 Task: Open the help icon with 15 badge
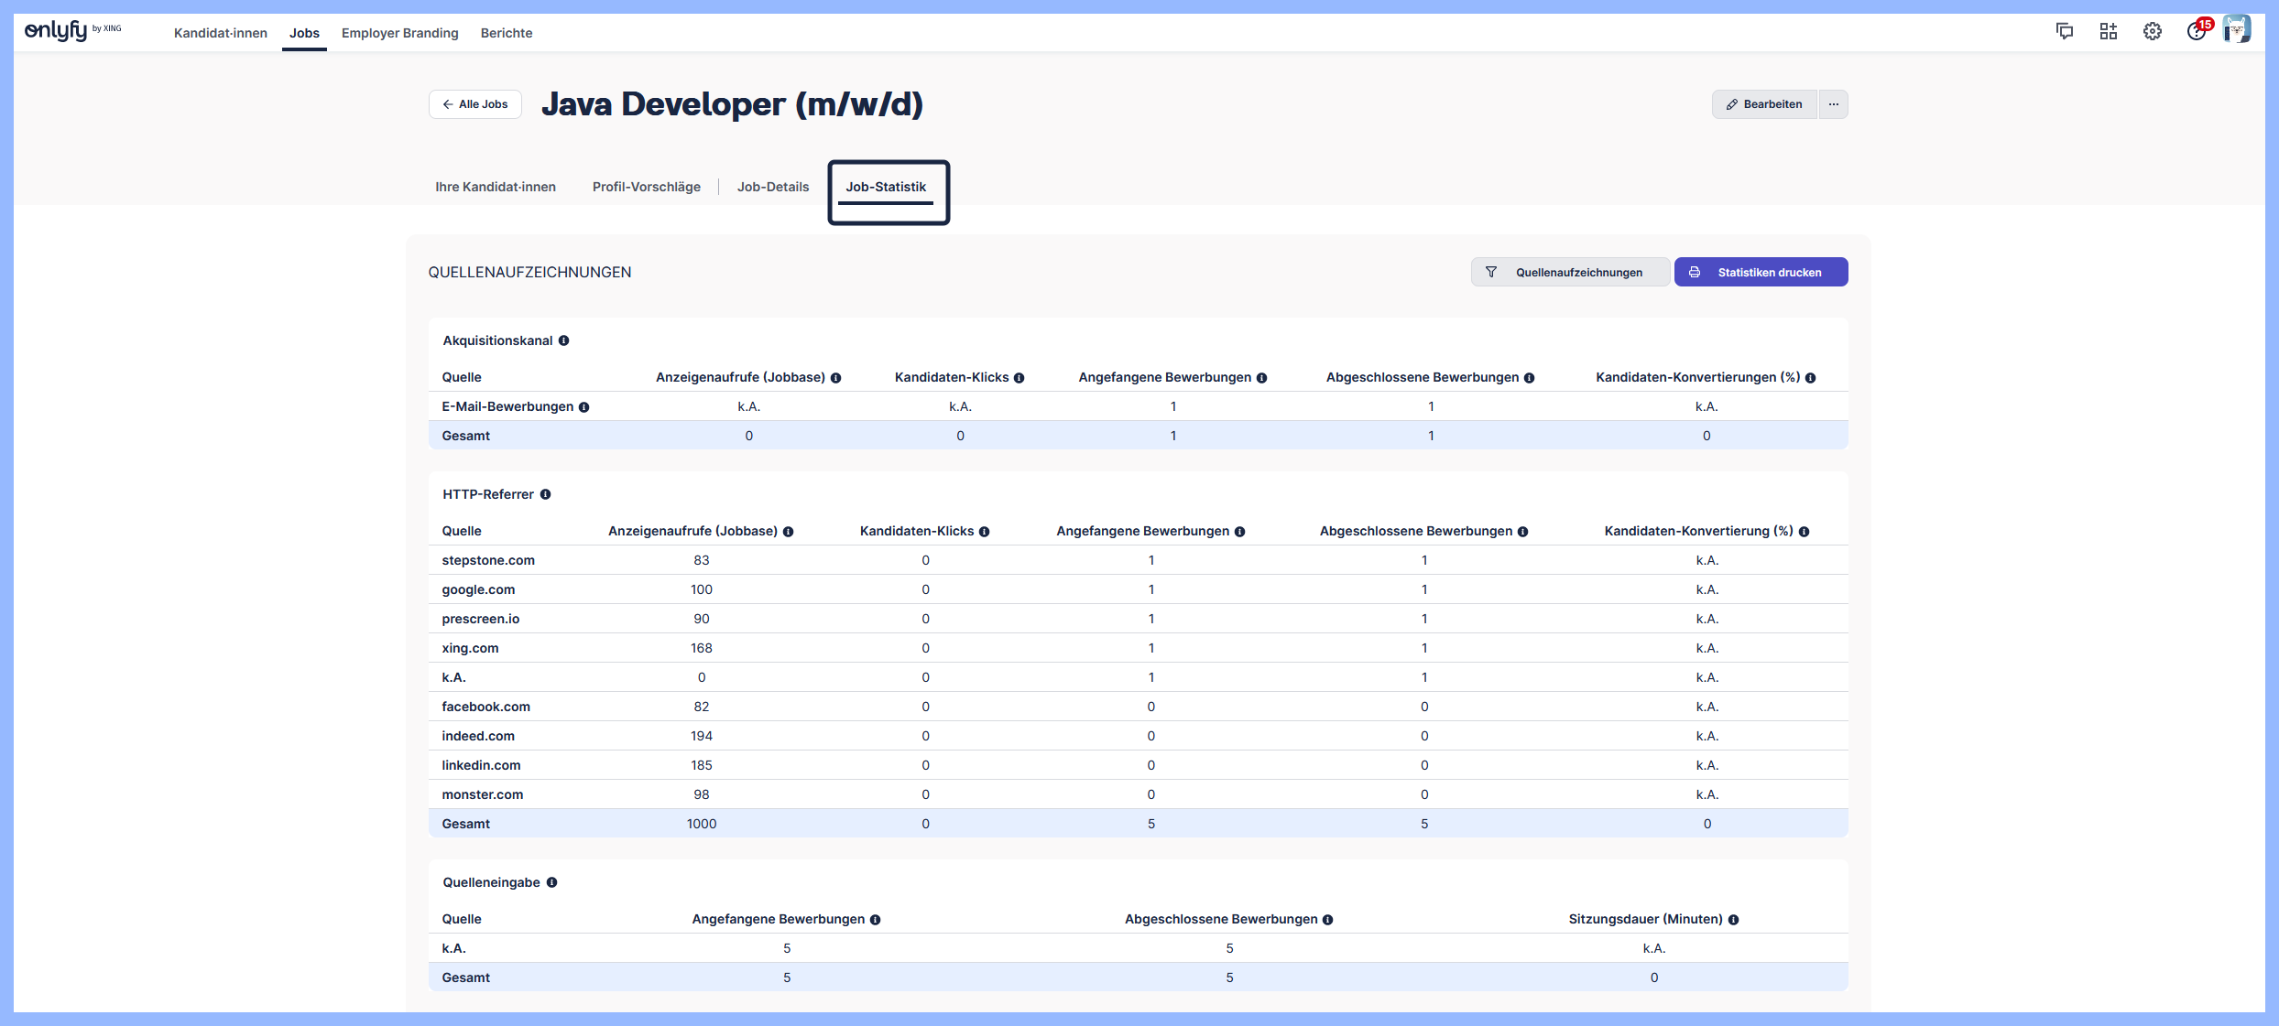coord(2197,32)
